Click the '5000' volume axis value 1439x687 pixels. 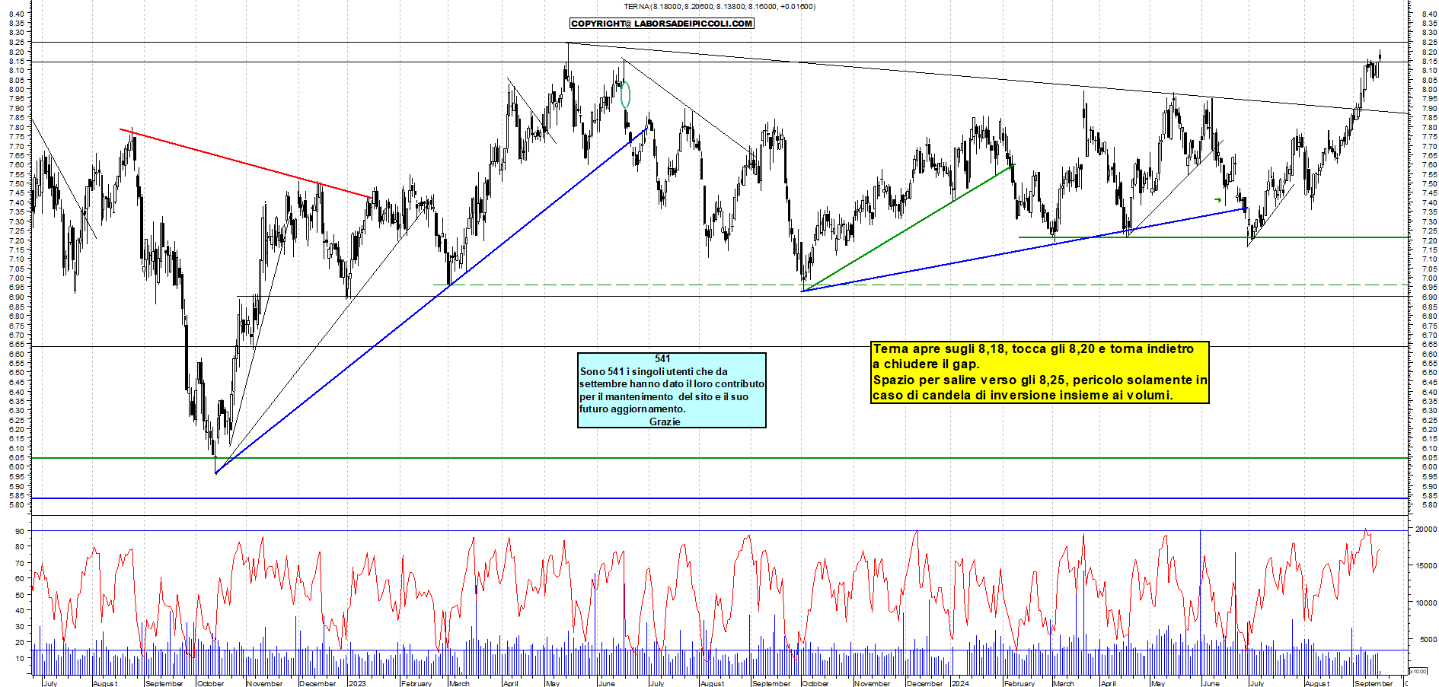(1428, 640)
